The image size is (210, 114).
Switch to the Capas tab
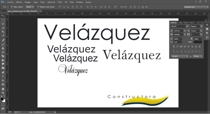[x=181, y=22]
